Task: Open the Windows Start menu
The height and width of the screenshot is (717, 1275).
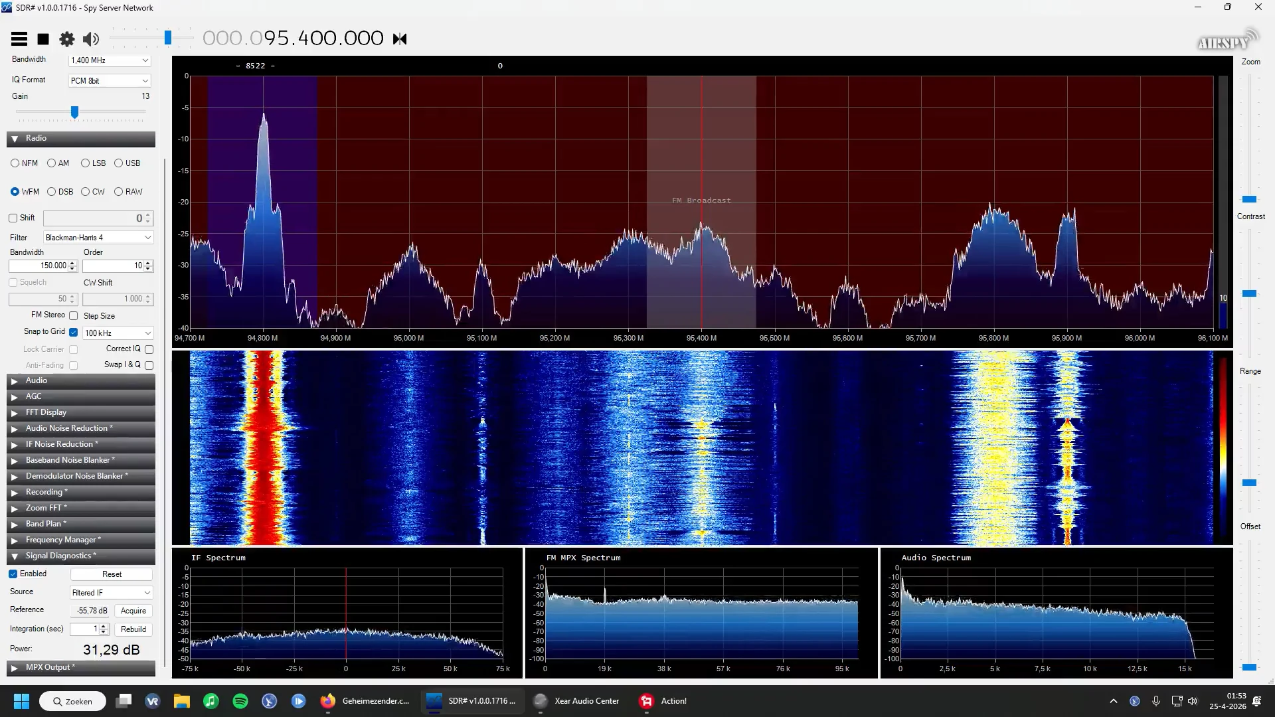Action: tap(21, 701)
